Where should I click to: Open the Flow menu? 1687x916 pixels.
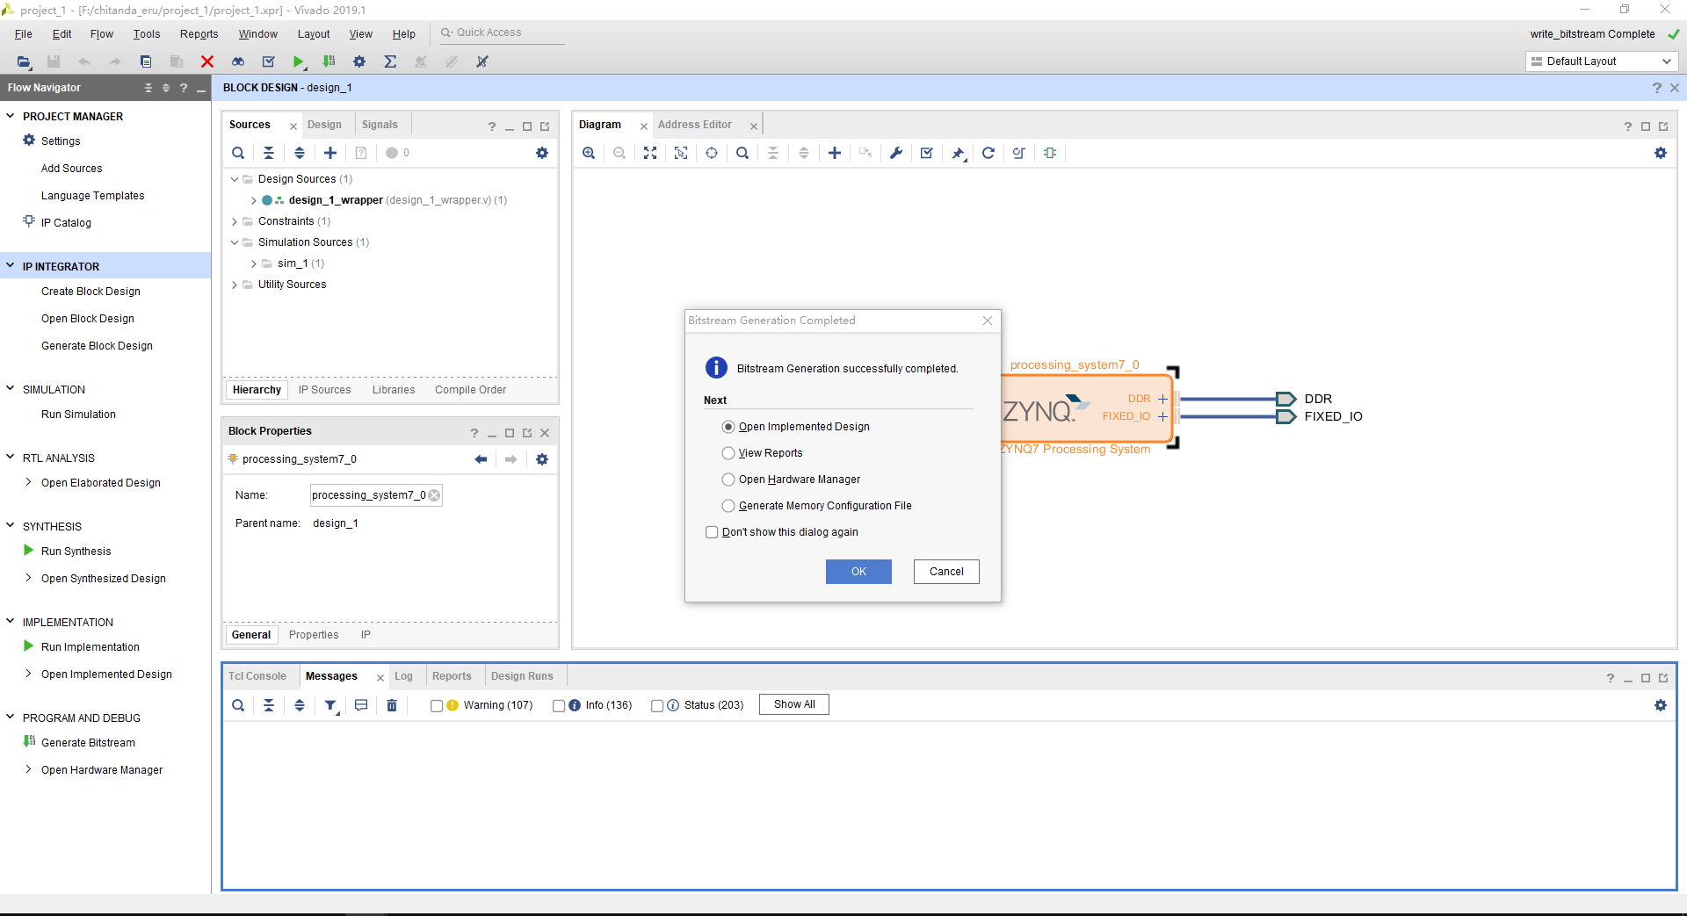click(102, 34)
